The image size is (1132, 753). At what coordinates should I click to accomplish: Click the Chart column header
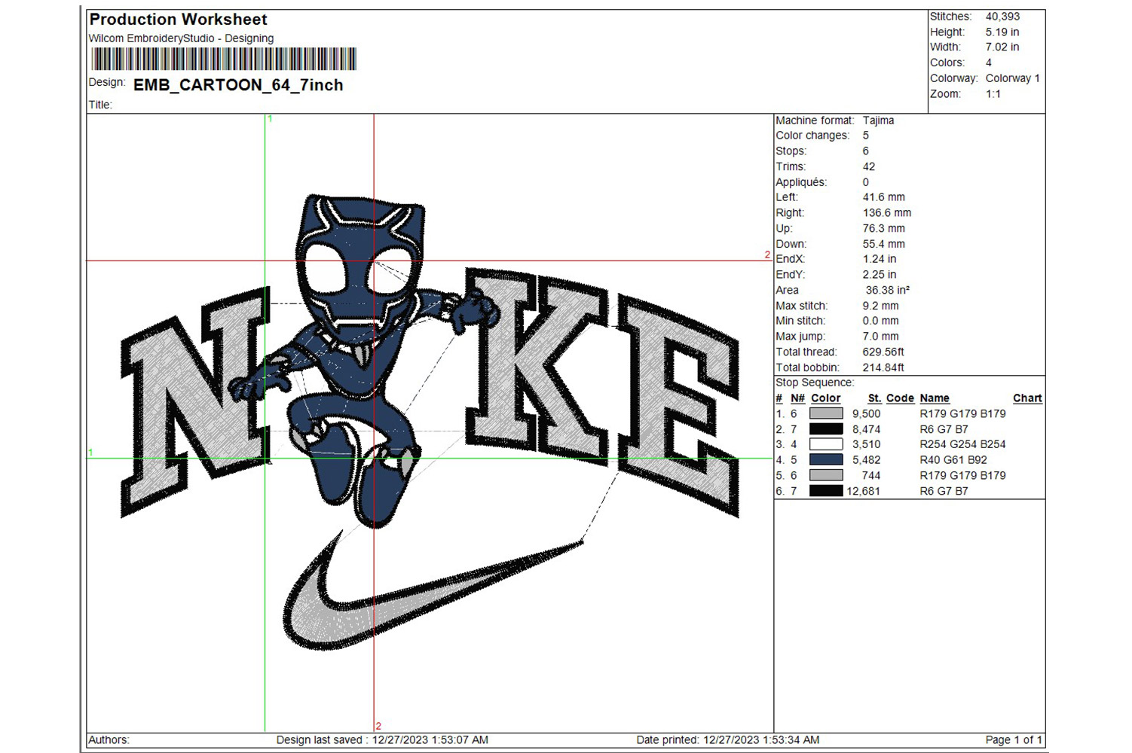point(1026,398)
